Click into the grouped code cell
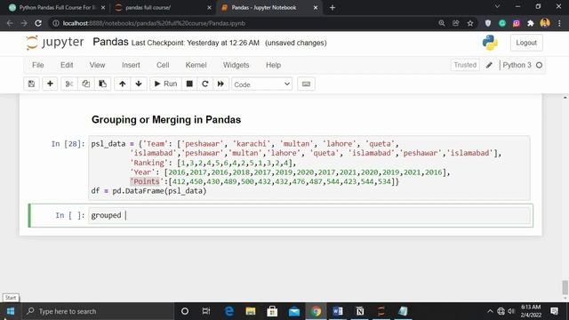This screenshot has height=320, width=569. tap(310, 215)
